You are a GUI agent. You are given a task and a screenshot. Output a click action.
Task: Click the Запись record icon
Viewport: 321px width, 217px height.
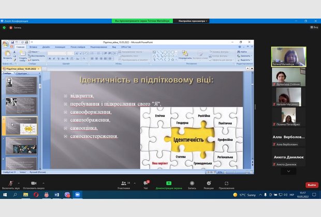(192, 183)
